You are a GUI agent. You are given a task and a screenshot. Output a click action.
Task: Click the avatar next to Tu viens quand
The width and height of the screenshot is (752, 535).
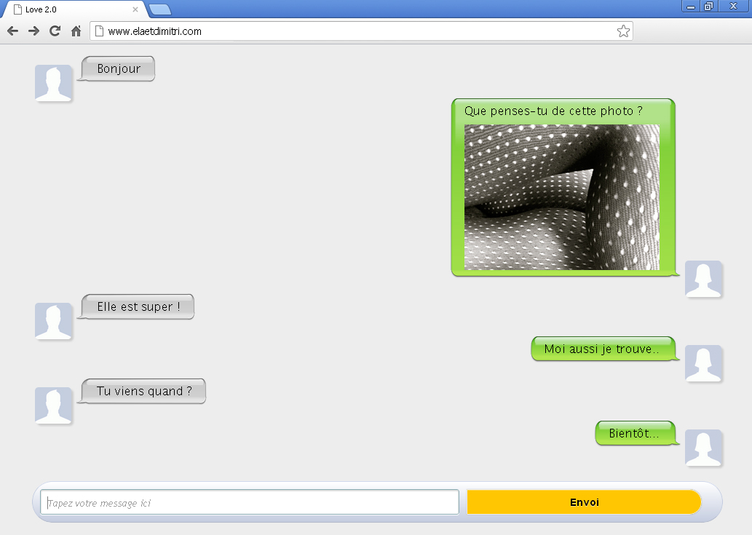point(53,405)
